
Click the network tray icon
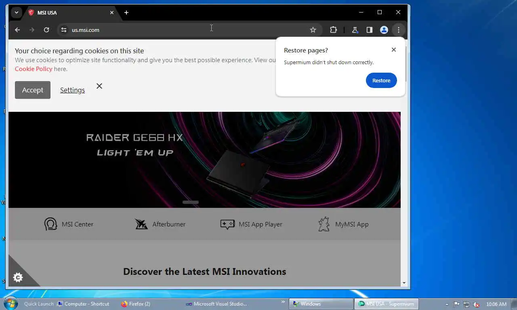(467, 304)
